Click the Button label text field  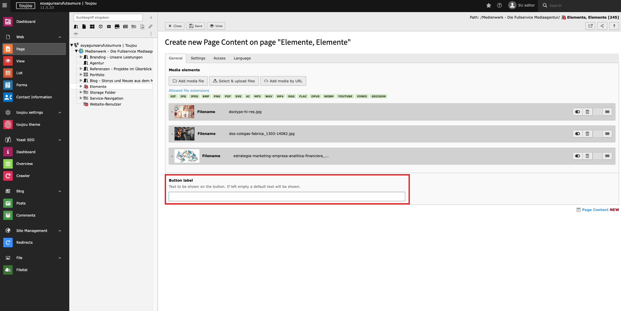tap(287, 196)
